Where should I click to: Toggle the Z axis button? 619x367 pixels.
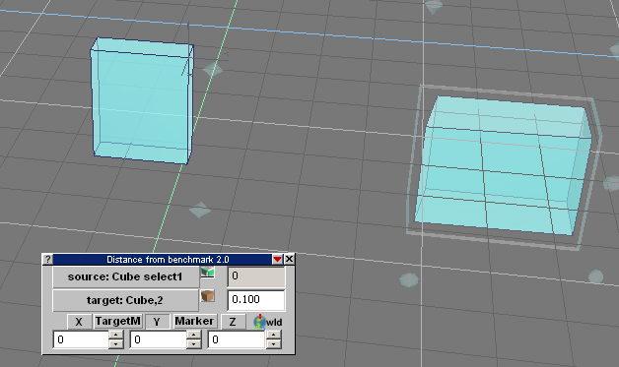pos(233,322)
